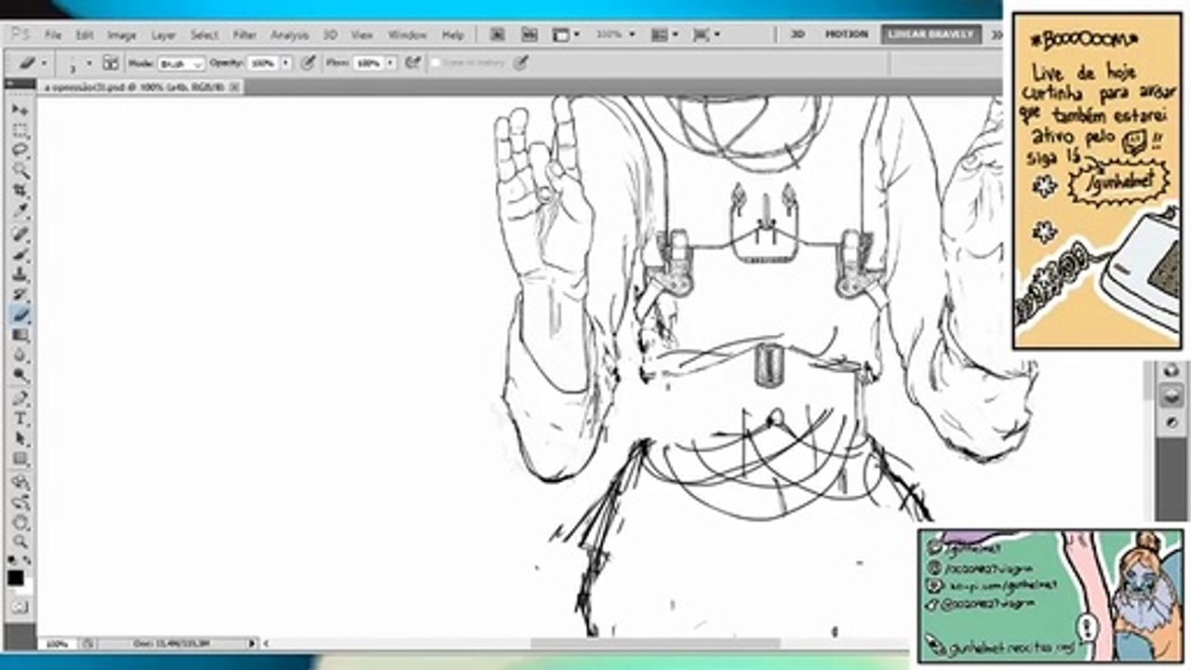Select the Move tool
This screenshot has width=1191, height=670.
20,110
